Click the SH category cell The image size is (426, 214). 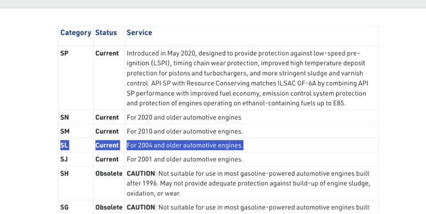point(65,174)
